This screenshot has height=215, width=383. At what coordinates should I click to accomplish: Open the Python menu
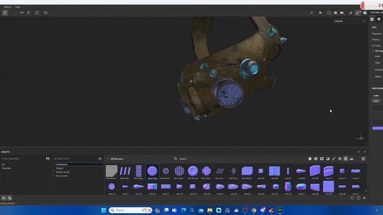[x=8, y=7]
